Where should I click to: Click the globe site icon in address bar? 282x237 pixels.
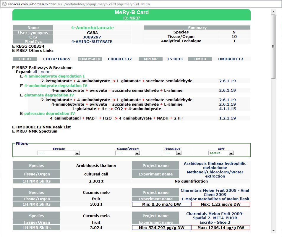pyautogui.click(x=4, y=4)
